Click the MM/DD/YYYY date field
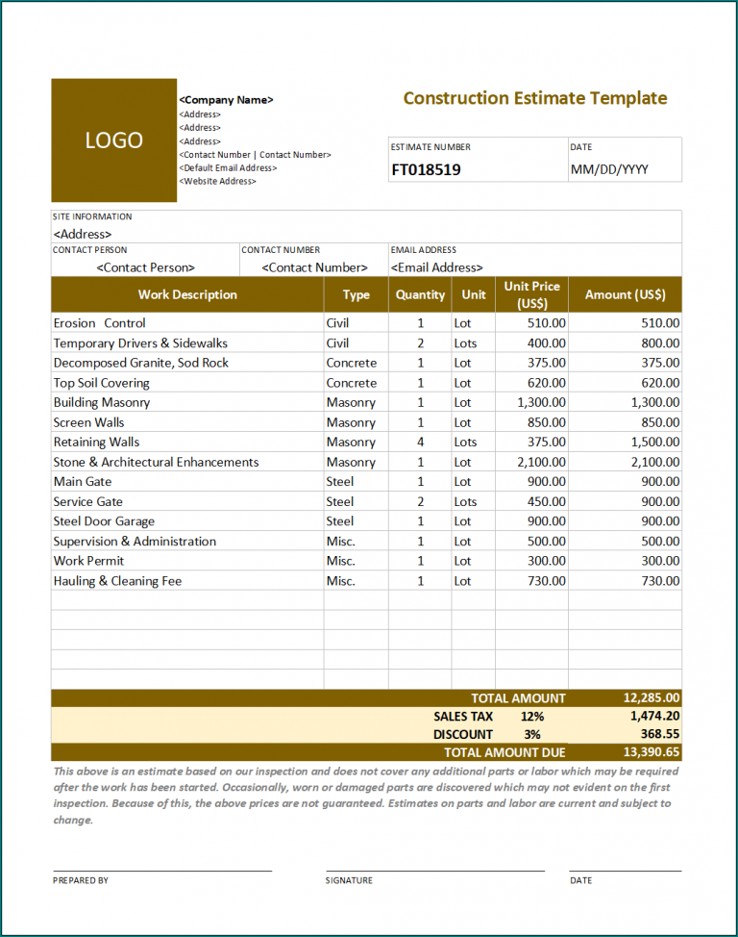The width and height of the screenshot is (738, 937). pyautogui.click(x=609, y=170)
